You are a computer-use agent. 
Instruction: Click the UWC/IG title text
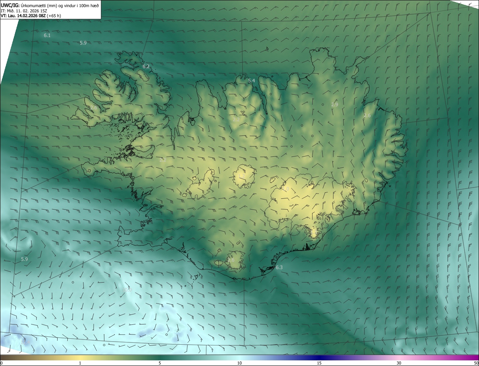point(10,5)
